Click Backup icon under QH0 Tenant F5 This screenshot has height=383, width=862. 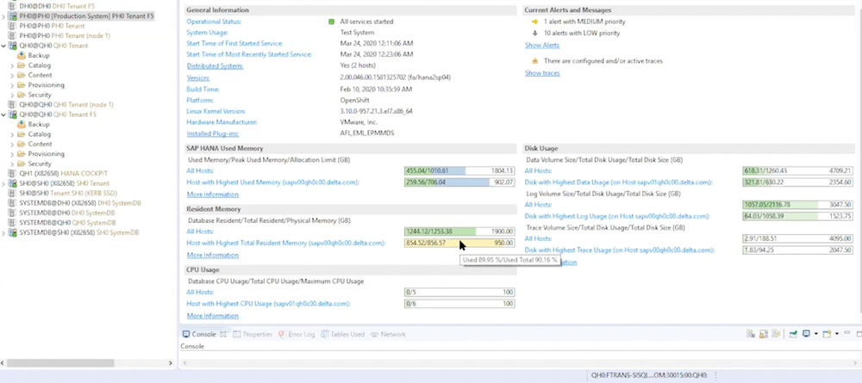22,125
